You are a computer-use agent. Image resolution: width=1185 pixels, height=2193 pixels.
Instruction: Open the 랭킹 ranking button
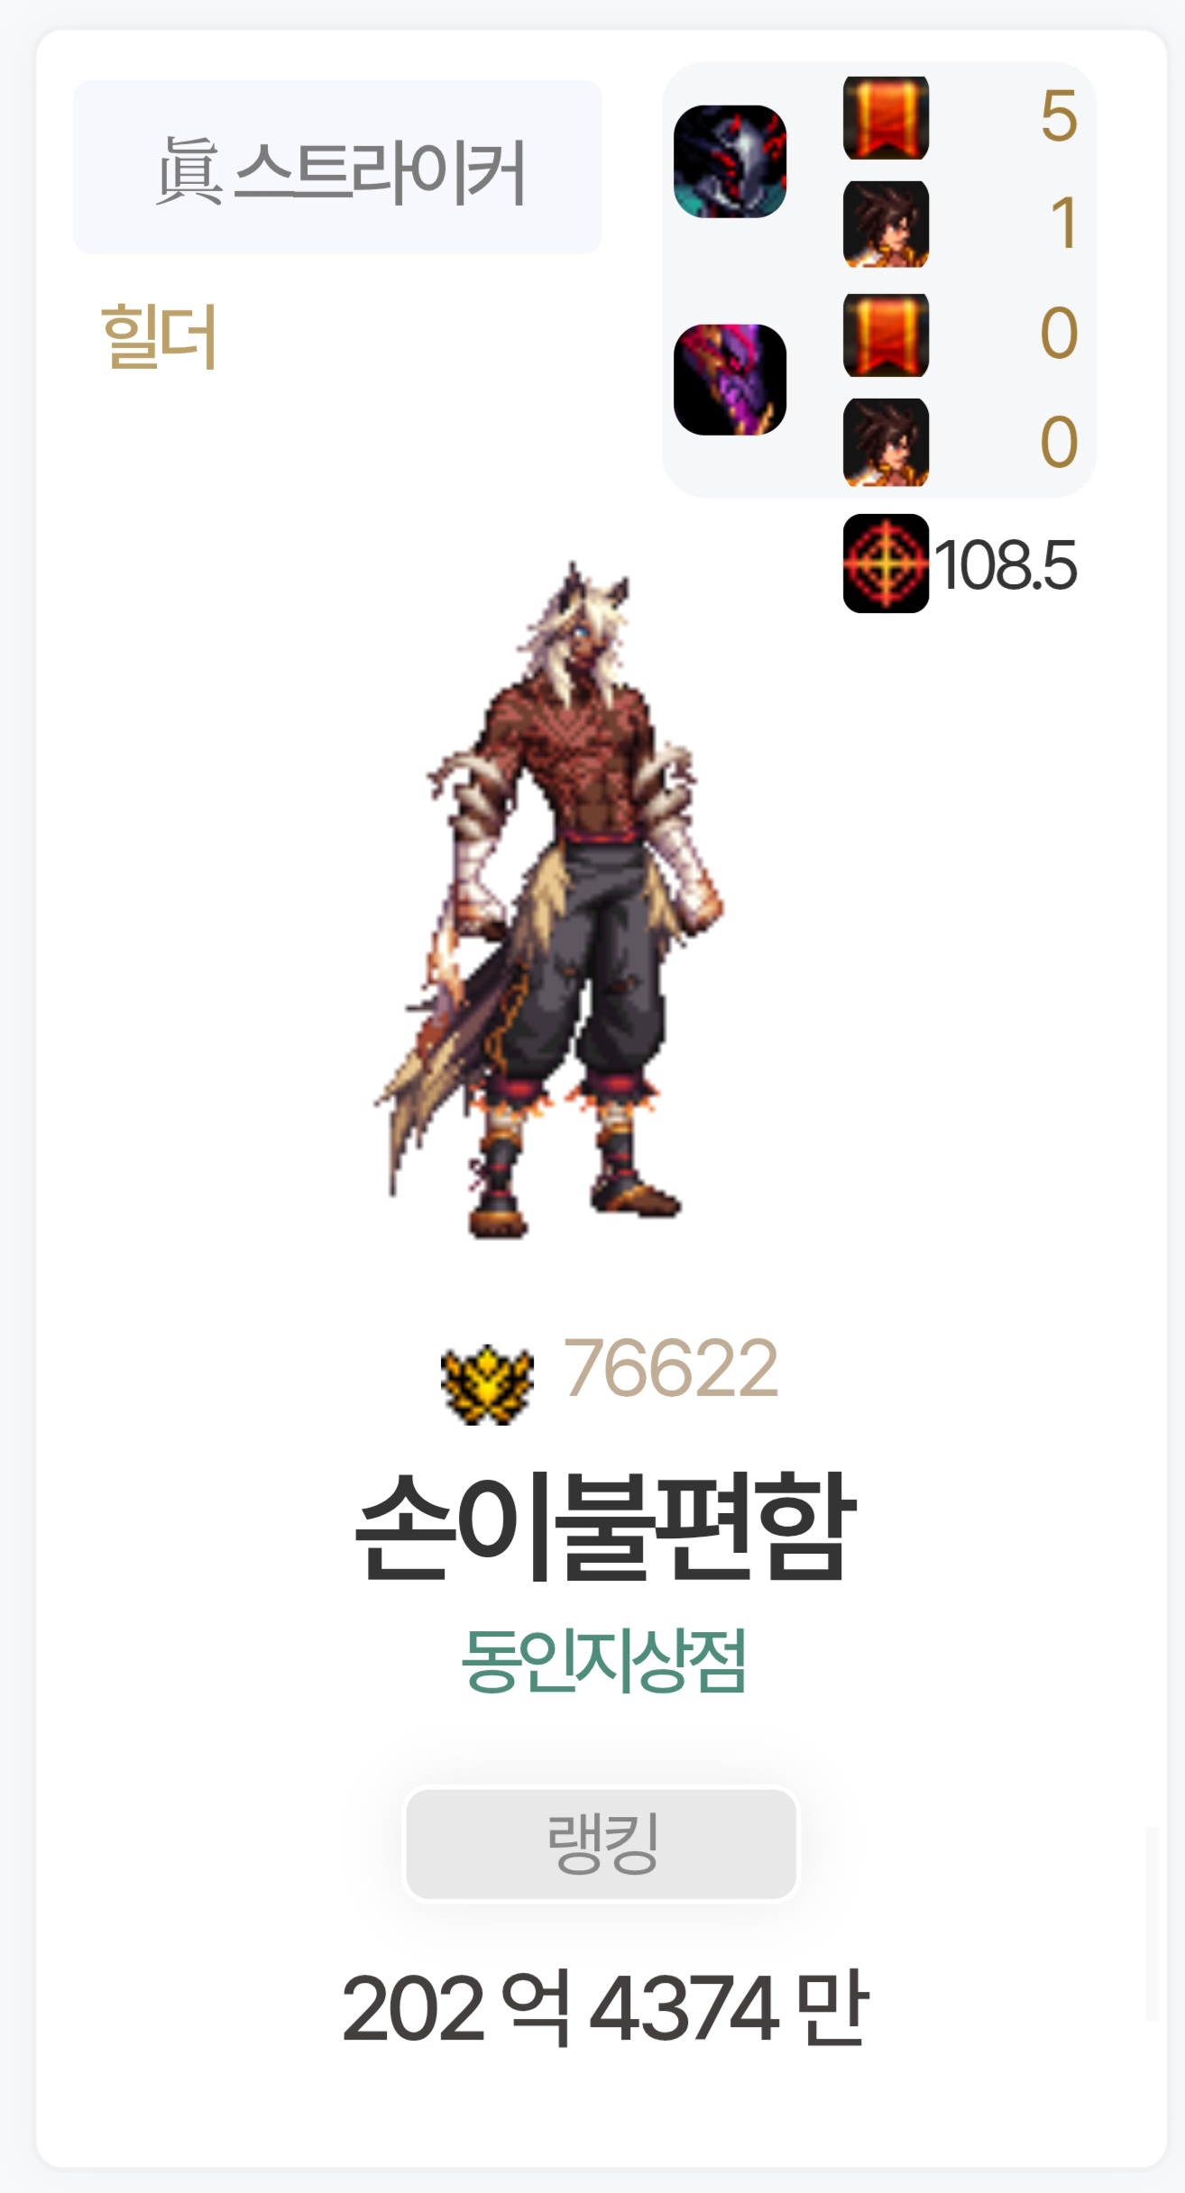point(602,1844)
